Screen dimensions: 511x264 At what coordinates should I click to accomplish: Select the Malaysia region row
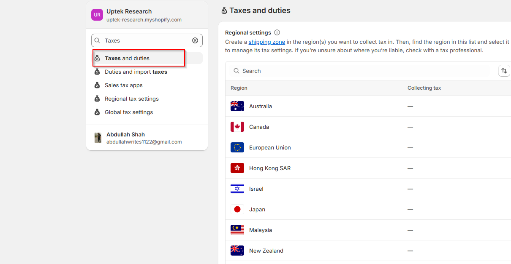(x=368, y=230)
